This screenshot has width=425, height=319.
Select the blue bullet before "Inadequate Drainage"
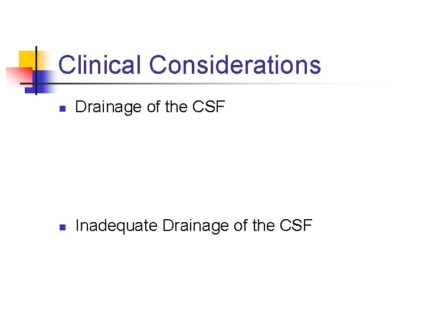63,227
